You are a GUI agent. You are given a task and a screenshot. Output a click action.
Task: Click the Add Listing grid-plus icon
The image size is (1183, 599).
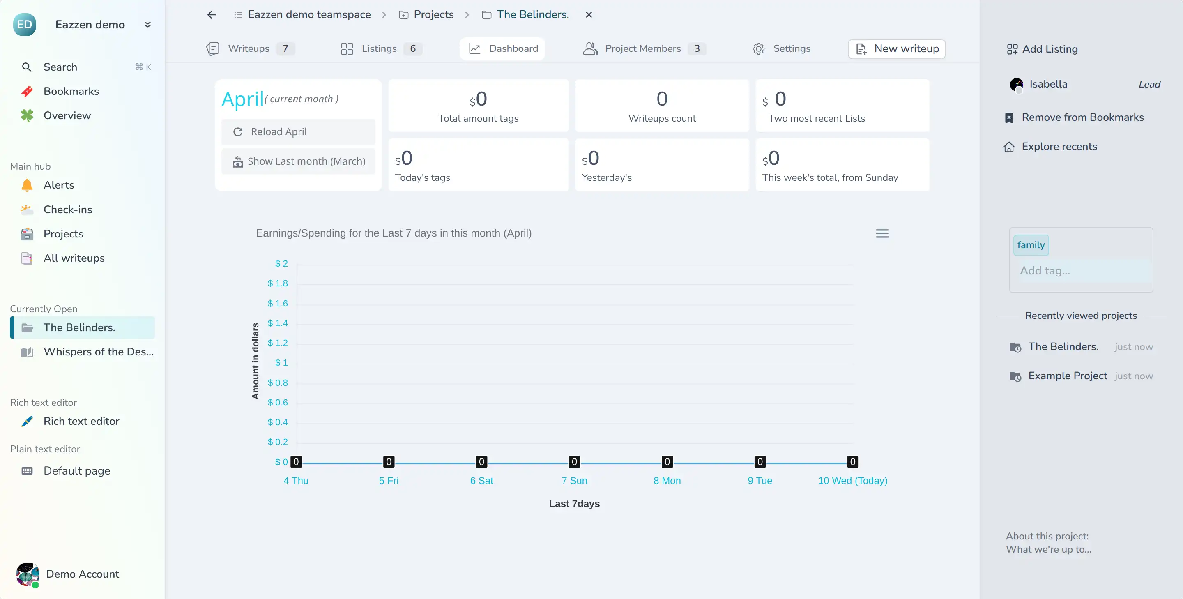(1012, 49)
